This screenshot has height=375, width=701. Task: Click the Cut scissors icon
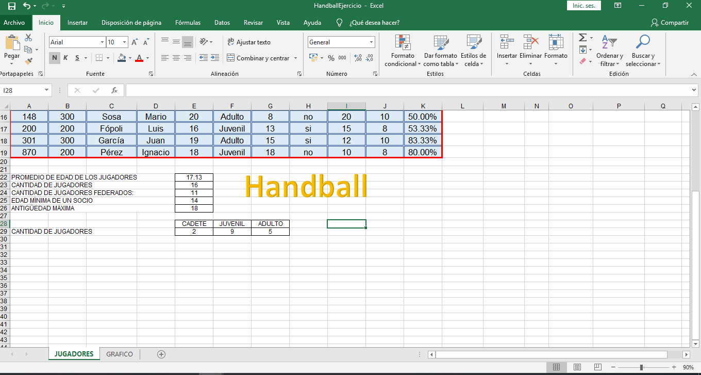[x=28, y=38]
